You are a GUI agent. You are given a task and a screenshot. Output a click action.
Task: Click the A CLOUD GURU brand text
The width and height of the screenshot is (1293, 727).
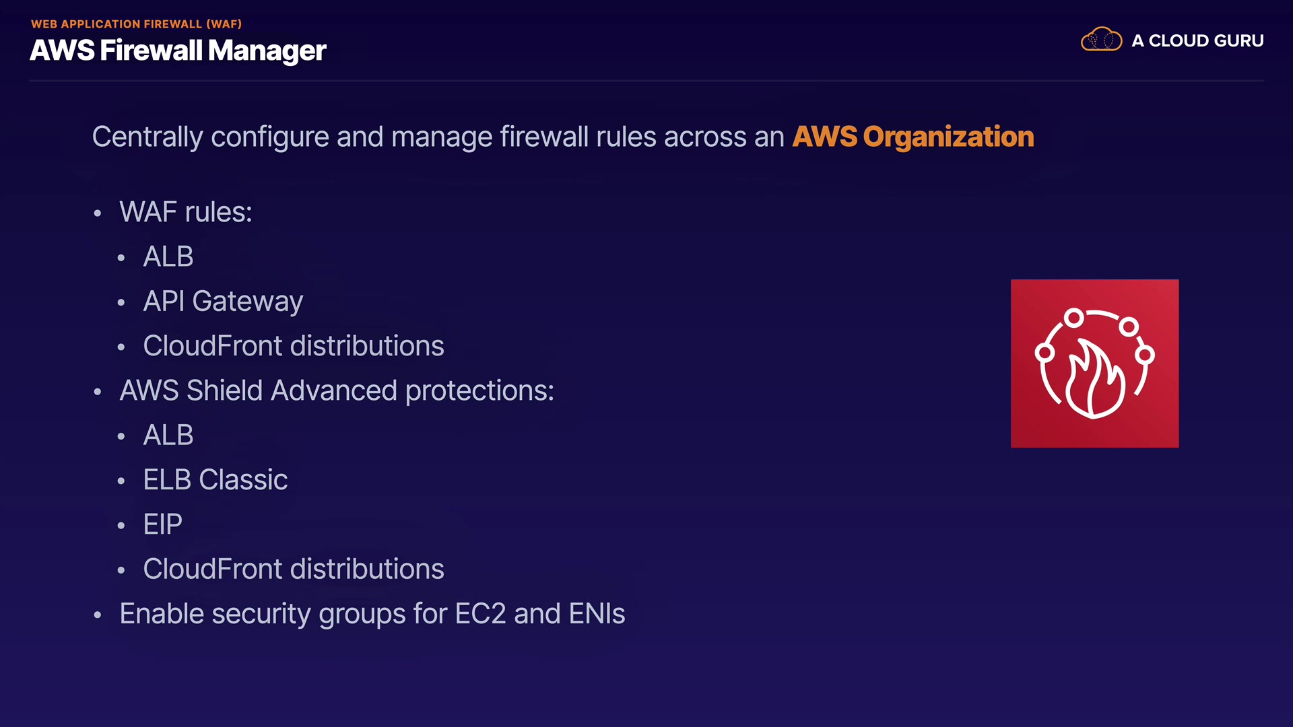pyautogui.click(x=1197, y=41)
